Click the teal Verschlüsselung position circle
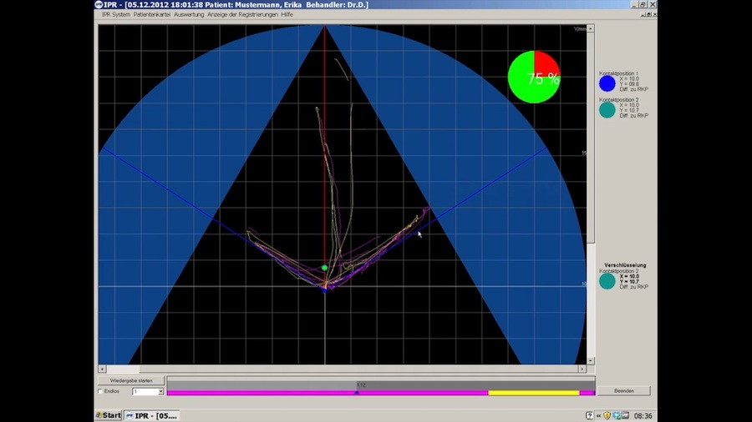 click(x=607, y=281)
